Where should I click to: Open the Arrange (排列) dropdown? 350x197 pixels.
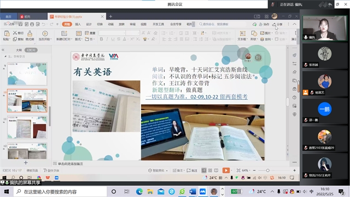coord(266,39)
